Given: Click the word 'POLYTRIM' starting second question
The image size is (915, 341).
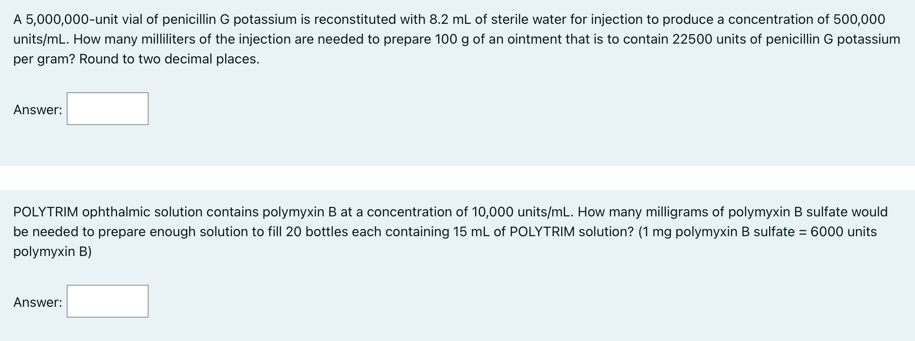Looking at the screenshot, I should click(46, 212).
